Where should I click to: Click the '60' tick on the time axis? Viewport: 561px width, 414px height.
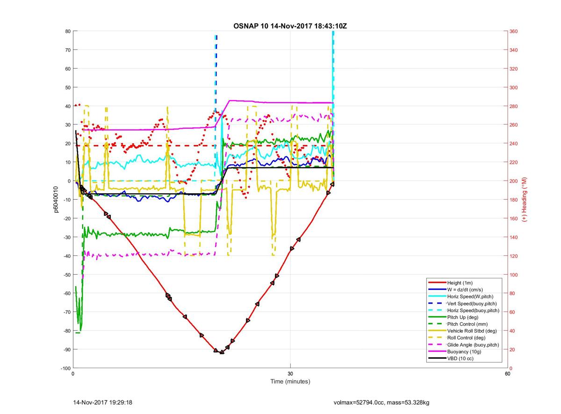(x=507, y=374)
